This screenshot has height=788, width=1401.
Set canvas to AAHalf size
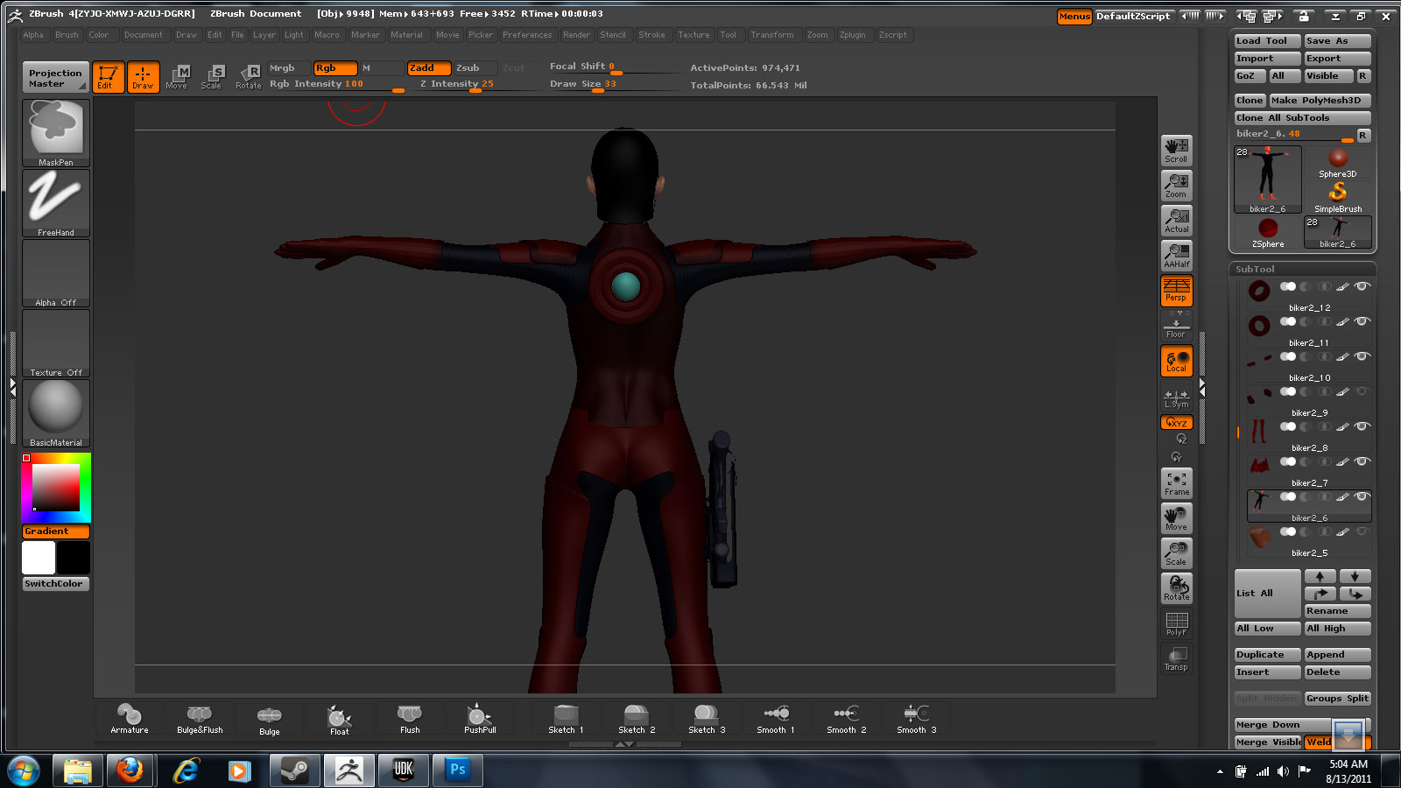click(x=1176, y=256)
